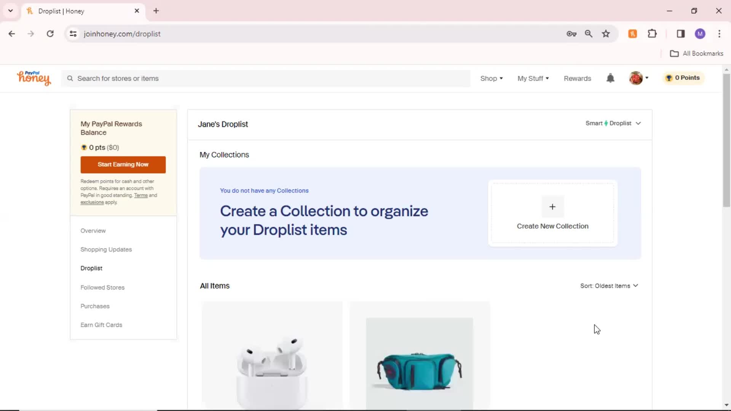The height and width of the screenshot is (411, 731).
Task: Open the tab search dropdown arrow
Action: point(11,11)
